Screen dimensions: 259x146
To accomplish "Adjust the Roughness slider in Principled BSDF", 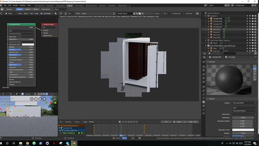I will (x=21, y=55).
